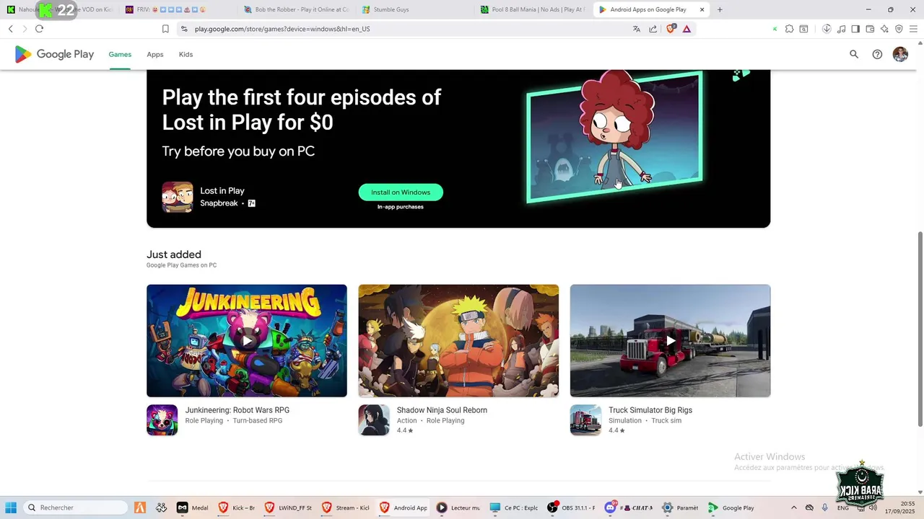Click the browser back arrow
The height and width of the screenshot is (519, 924).
(x=10, y=29)
